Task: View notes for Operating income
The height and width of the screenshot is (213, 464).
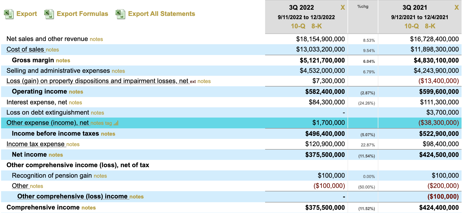Action: pyautogui.click(x=76, y=92)
